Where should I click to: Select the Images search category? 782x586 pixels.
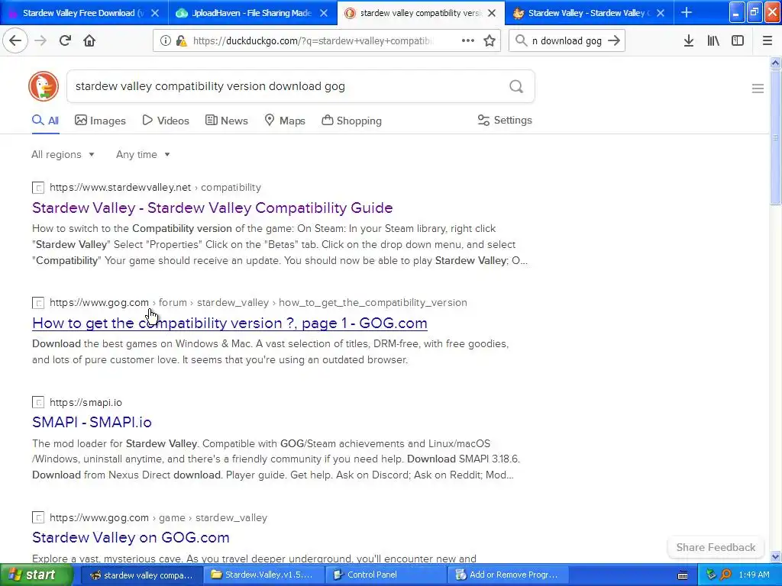pyautogui.click(x=100, y=121)
